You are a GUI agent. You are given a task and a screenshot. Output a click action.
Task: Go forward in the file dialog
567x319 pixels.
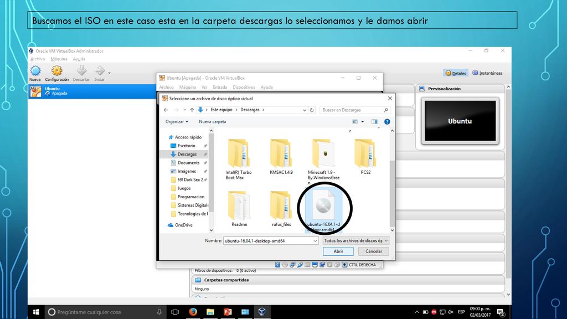(176, 110)
